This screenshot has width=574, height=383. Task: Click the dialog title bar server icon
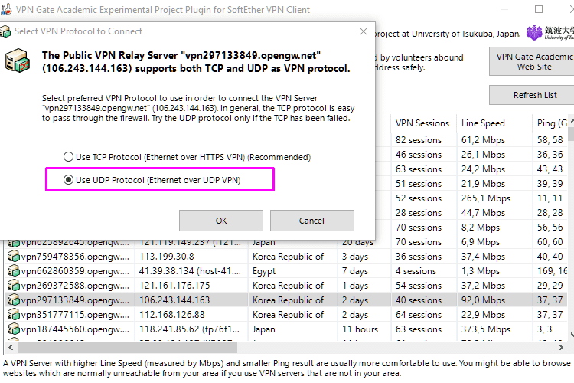pos(5,31)
